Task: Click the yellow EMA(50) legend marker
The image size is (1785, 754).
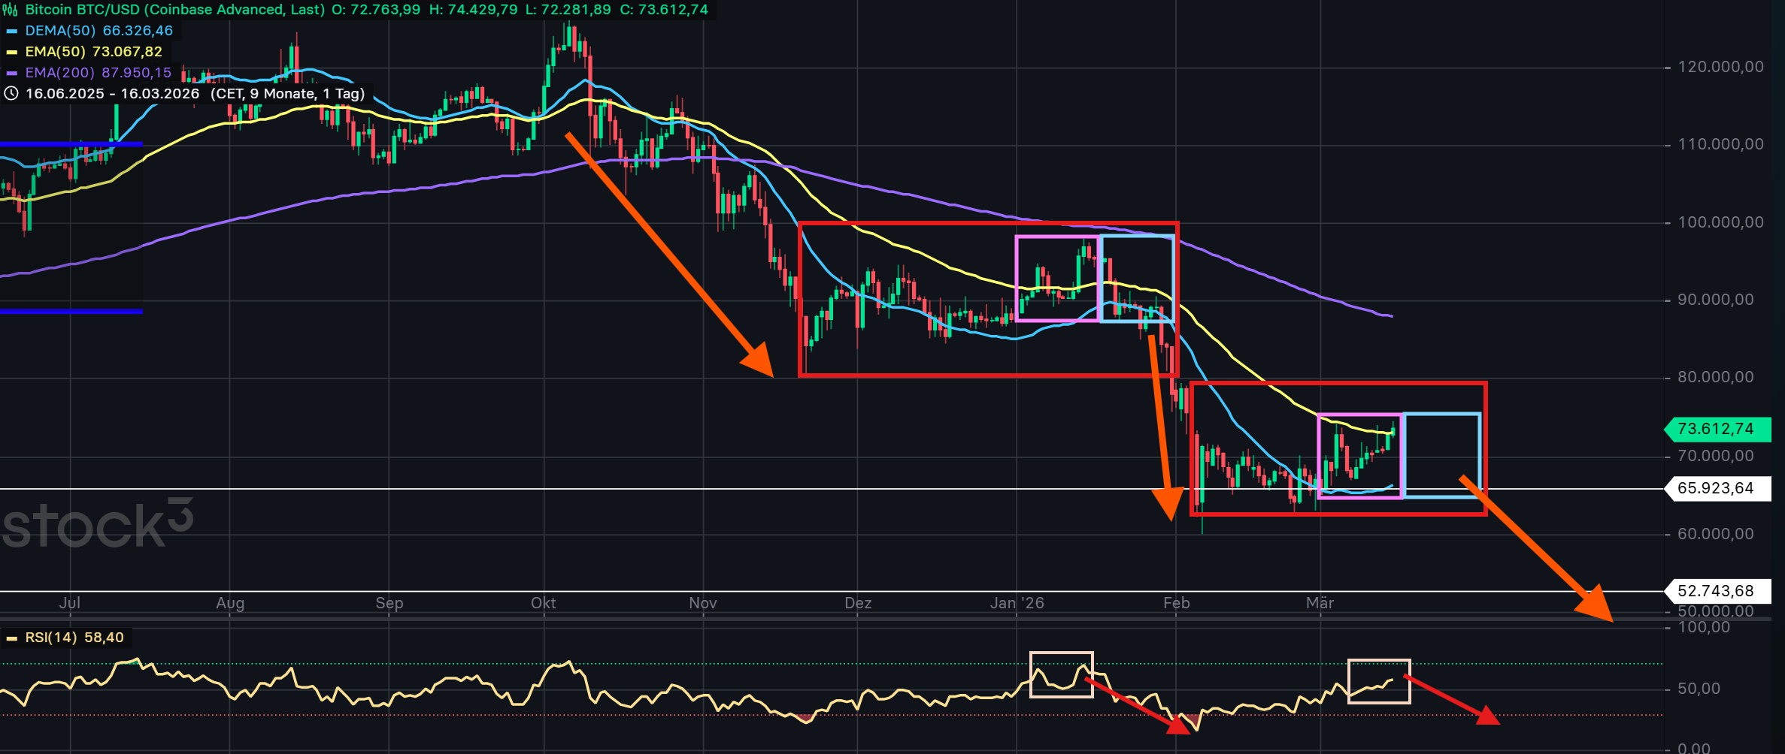Action: point(11,53)
